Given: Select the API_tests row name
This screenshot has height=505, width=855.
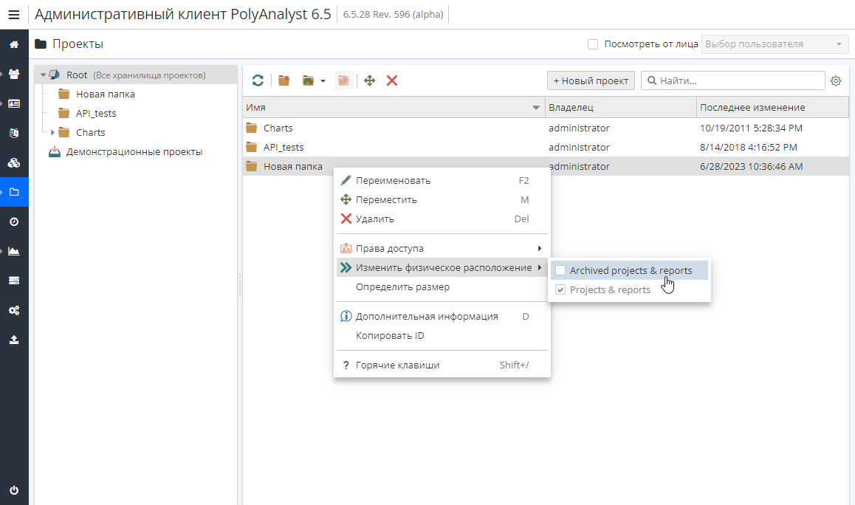Looking at the screenshot, I should coord(284,147).
